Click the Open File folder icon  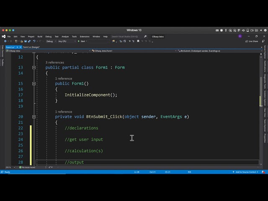22,41
